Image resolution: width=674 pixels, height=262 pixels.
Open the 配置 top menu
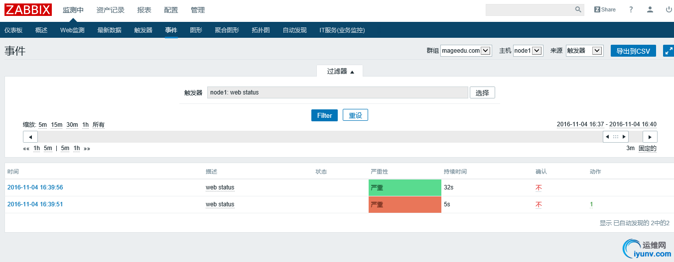pyautogui.click(x=171, y=10)
